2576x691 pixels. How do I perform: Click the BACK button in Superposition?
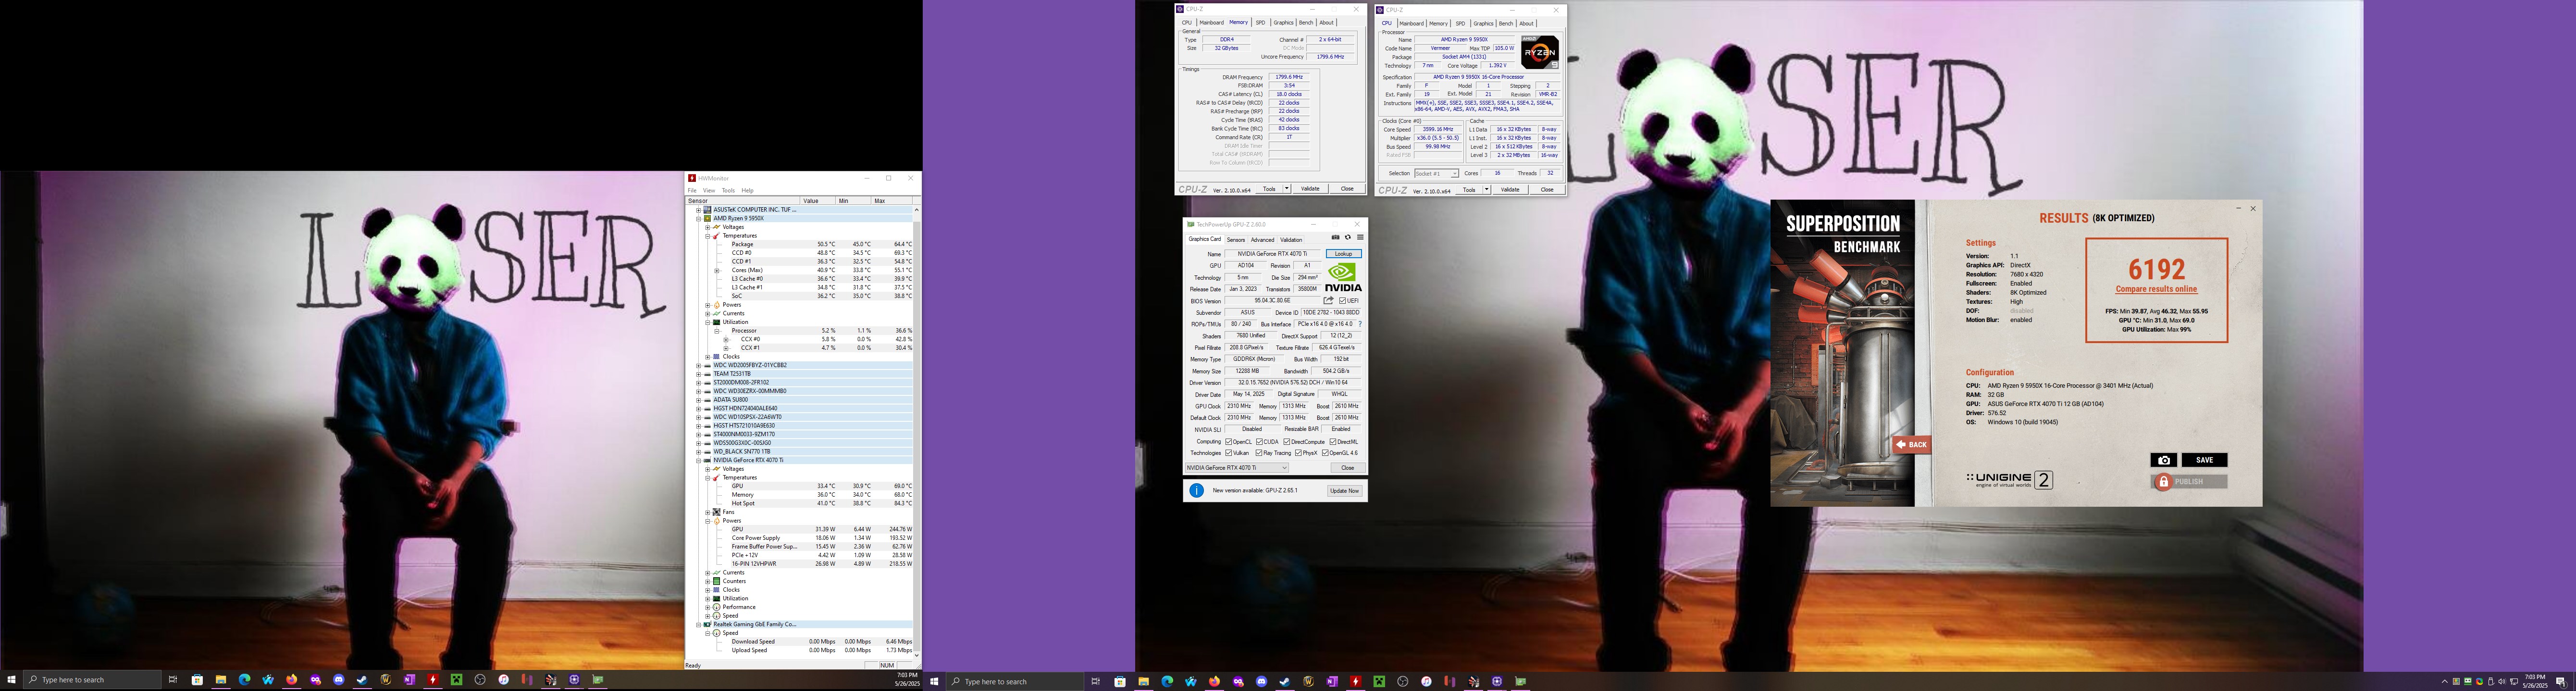tap(1911, 444)
